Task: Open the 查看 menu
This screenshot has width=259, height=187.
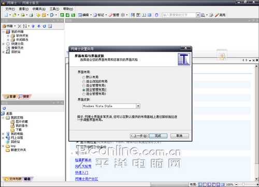Action: [24, 9]
